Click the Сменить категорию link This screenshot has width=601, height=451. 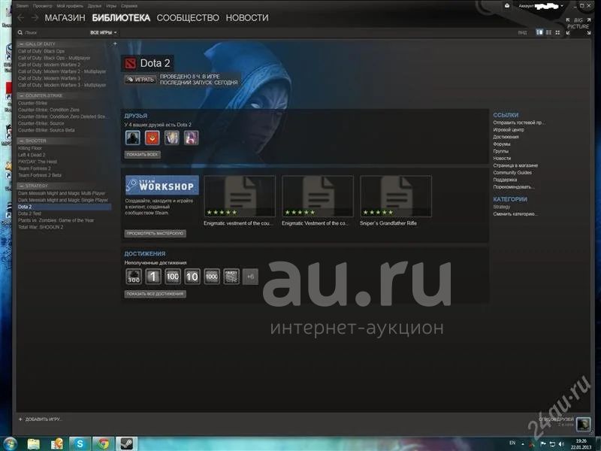515,214
